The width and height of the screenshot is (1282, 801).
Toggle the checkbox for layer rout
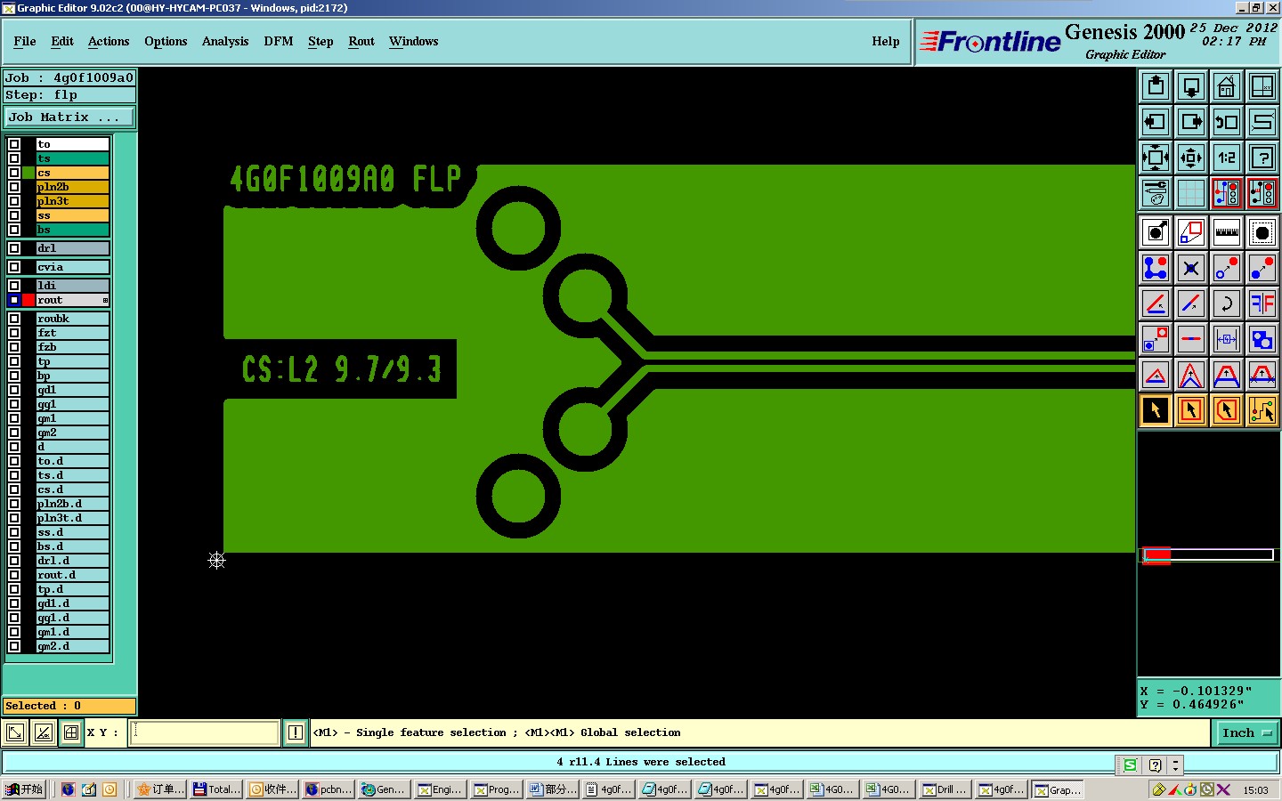point(14,300)
